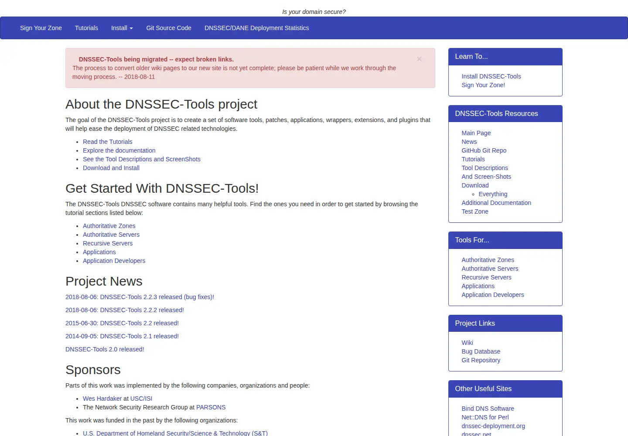628x436 pixels.
Task: Open See the Tool Descriptions and ScreenShots
Action: click(142, 159)
